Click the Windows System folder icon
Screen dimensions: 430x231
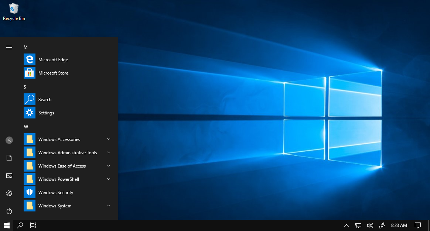click(x=30, y=206)
